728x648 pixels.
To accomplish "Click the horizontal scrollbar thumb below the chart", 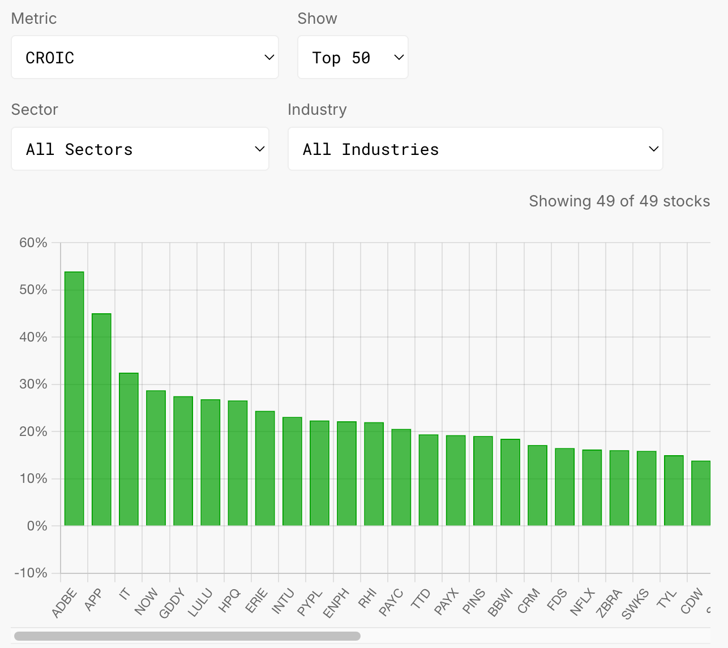I will pos(187,636).
